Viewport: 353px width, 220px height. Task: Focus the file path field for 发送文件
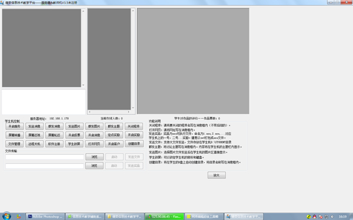click(x=45, y=157)
